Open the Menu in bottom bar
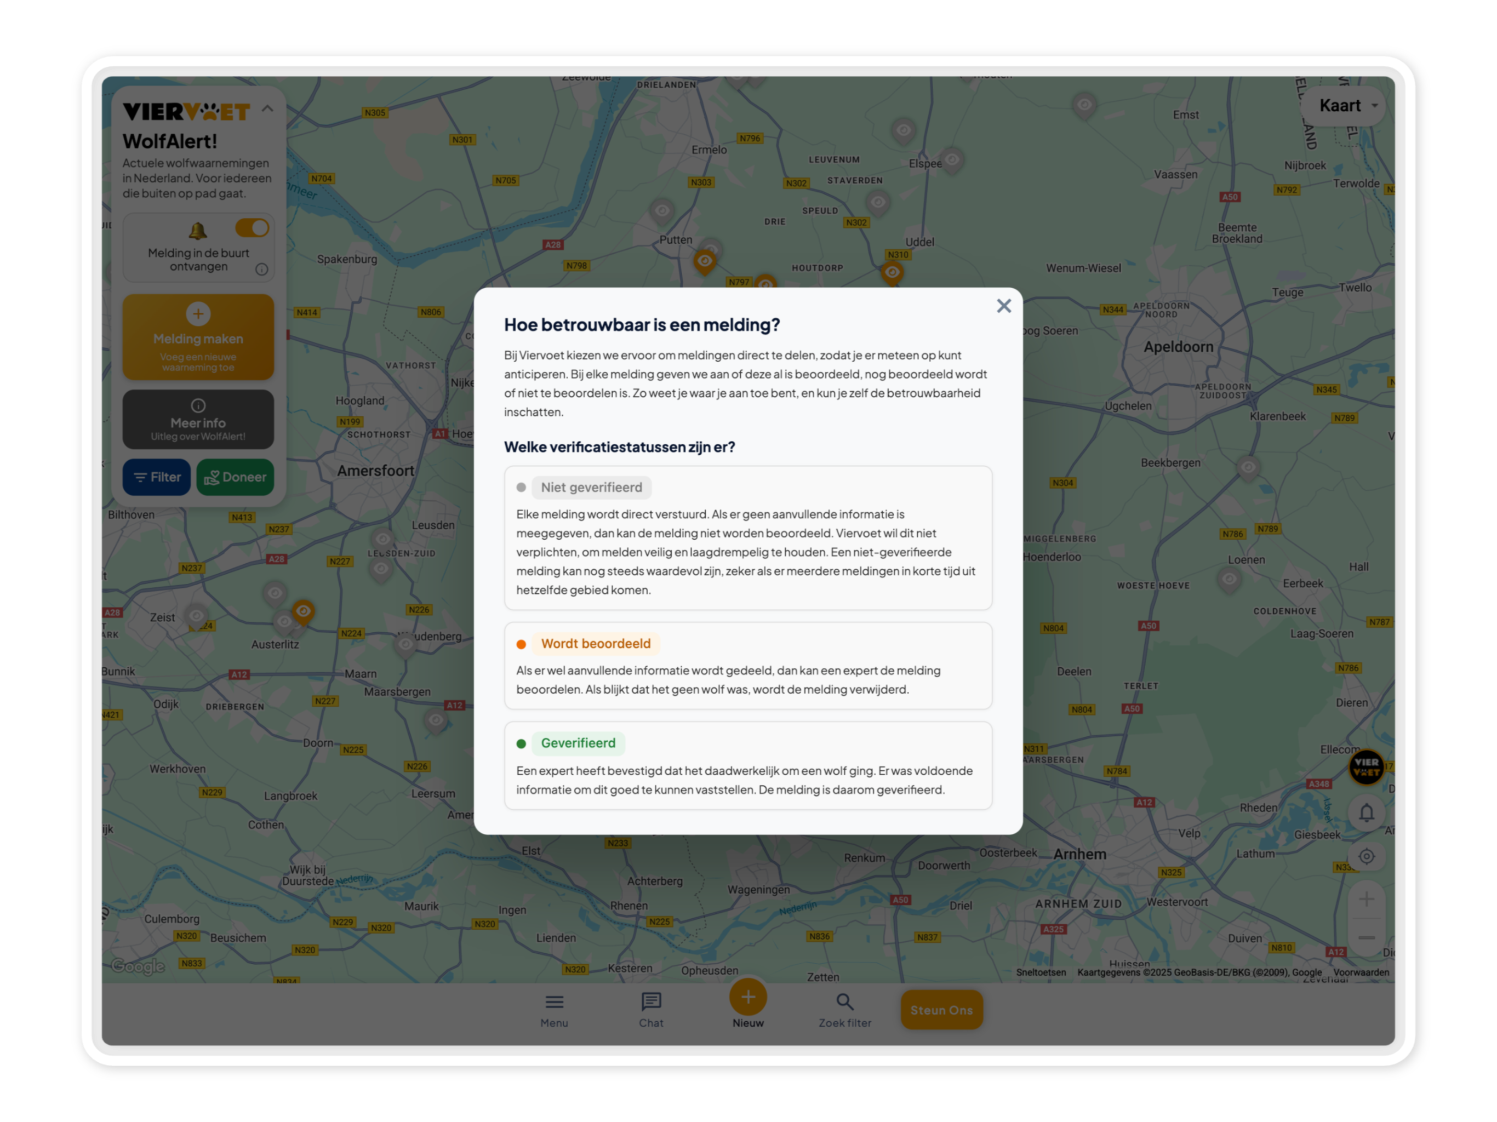This screenshot has height=1122, width=1497. tap(555, 1010)
